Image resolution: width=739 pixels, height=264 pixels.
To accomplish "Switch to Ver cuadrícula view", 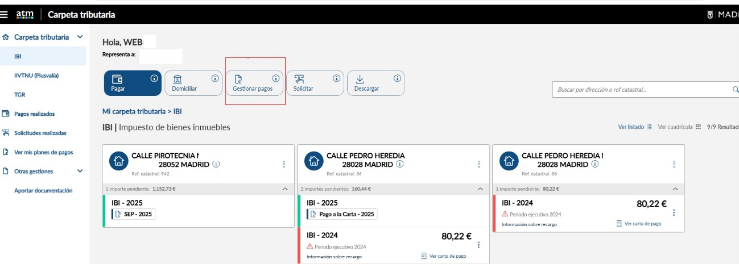I will click(x=679, y=127).
